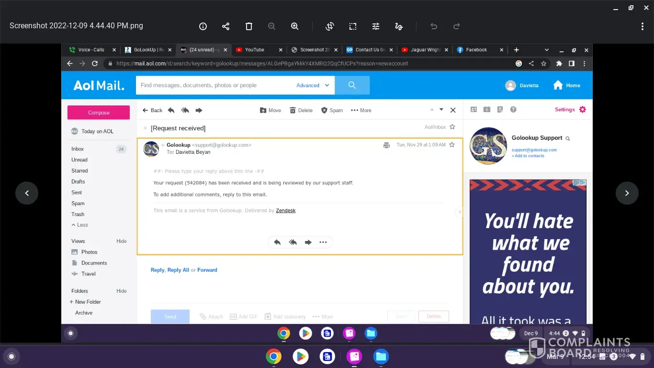This screenshot has width=654, height=368.
Task: Hide the Folders section
Action: (x=122, y=291)
